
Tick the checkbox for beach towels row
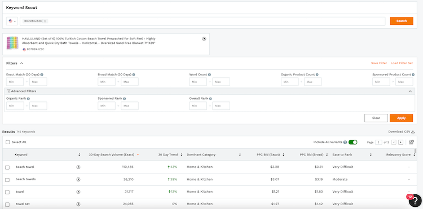coord(7,180)
